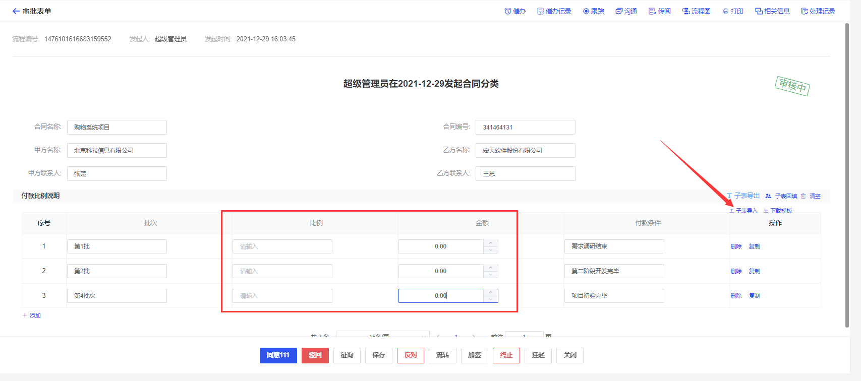
Task: Click 下载模板 to download template
Action: point(780,211)
